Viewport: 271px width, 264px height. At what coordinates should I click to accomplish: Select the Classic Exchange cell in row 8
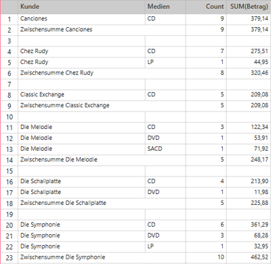81,95
